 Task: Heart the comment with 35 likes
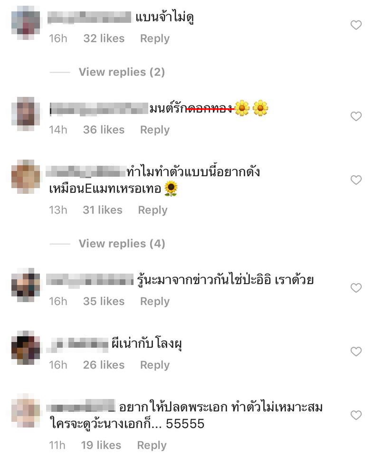[x=355, y=288]
